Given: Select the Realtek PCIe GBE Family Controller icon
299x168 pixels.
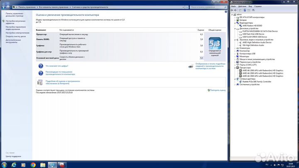Looking at the screenshot, I should point(240,82).
